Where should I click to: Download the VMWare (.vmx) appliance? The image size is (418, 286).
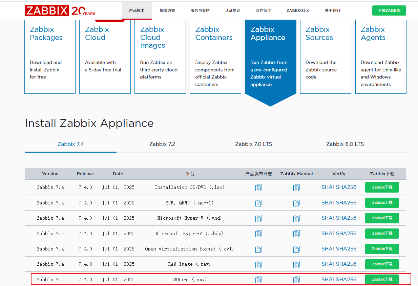382,280
